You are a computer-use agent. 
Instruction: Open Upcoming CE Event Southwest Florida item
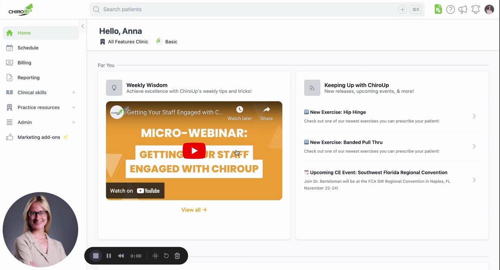[x=392, y=180]
